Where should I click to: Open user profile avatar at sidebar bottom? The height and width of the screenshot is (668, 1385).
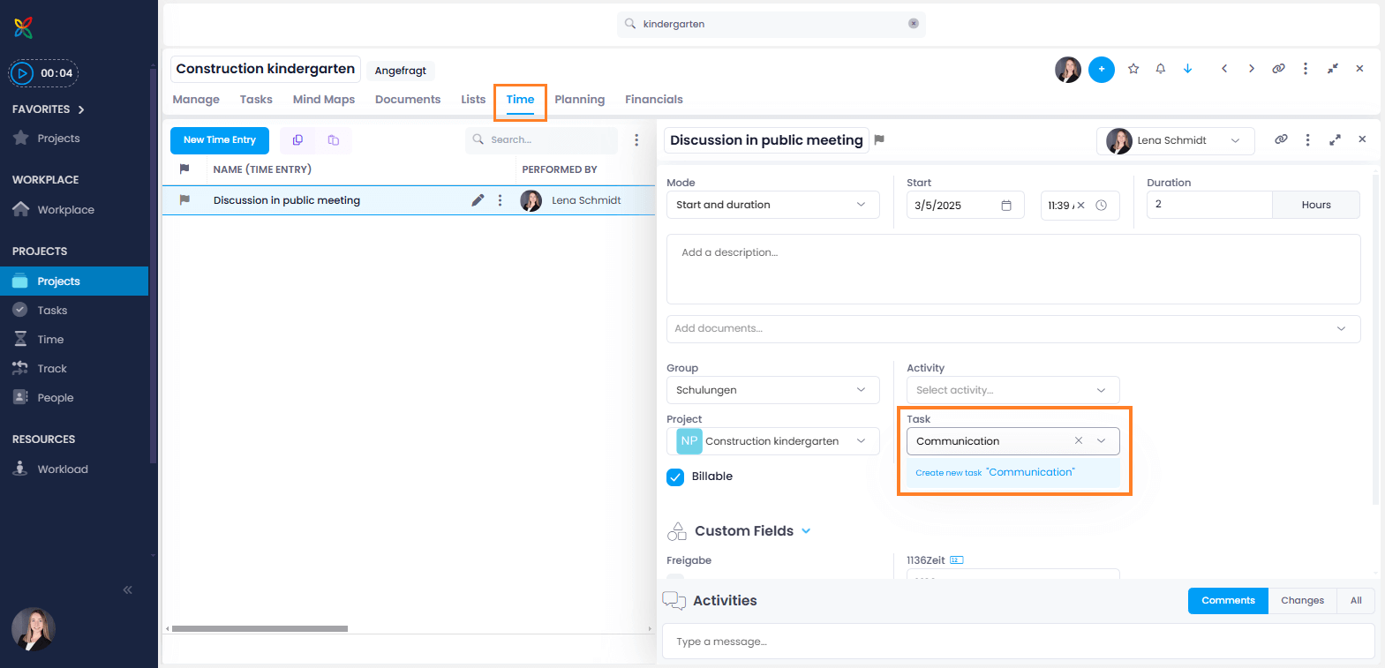(34, 629)
